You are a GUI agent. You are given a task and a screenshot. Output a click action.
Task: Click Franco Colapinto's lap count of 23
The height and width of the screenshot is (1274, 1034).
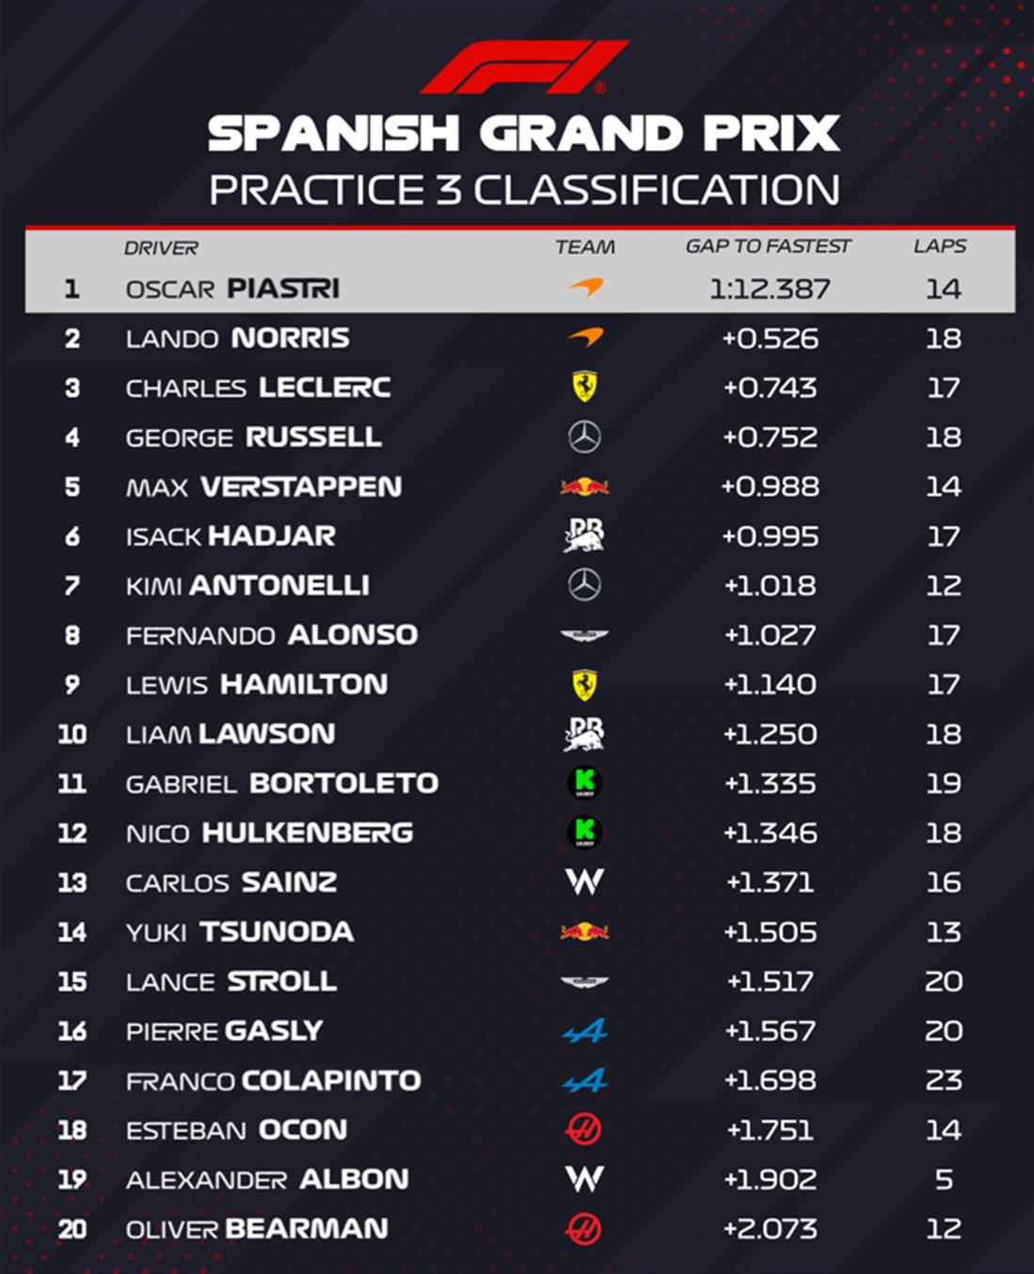point(943,1080)
